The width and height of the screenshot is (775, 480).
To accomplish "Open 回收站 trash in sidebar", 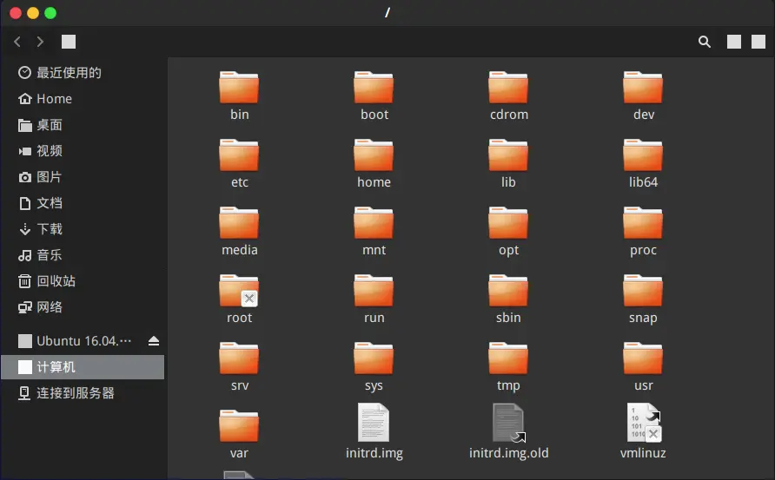I will pyautogui.click(x=83, y=281).
